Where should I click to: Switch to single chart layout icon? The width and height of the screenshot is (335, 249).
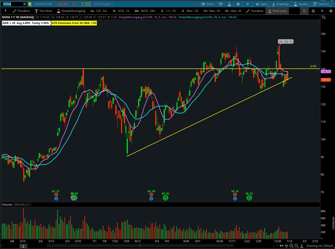tap(304, 11)
